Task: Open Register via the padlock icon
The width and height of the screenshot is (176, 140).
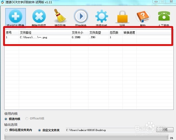Action: coord(122,17)
